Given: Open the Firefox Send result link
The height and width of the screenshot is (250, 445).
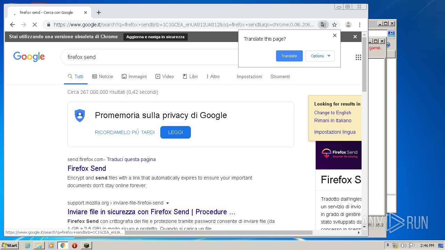Looking at the screenshot, I should click(87, 168).
